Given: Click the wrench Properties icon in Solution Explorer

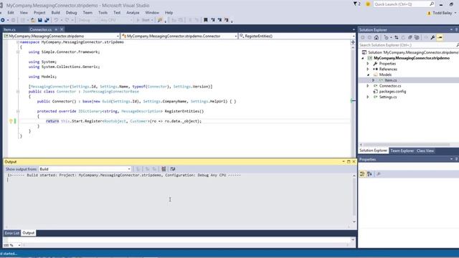Looking at the screenshot, I should (x=432, y=37).
